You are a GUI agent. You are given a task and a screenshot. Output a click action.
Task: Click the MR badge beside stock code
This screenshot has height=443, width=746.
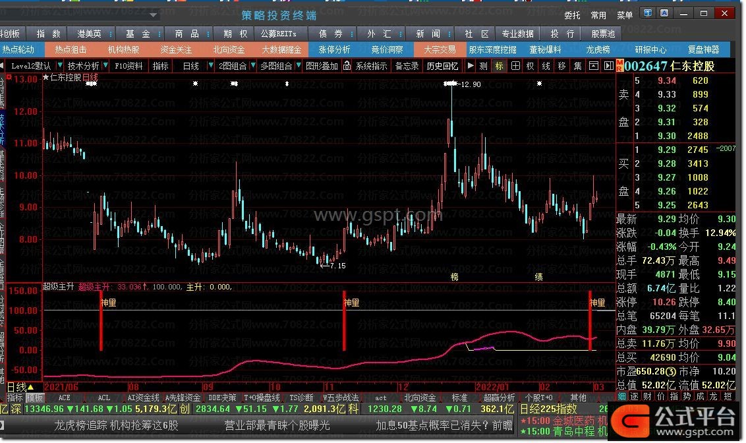pyautogui.click(x=620, y=66)
